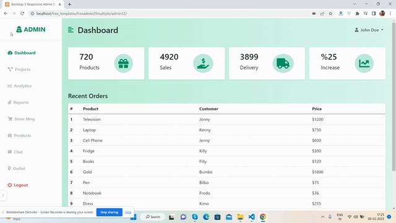Bookmark the page with the star icon

click(330, 14)
